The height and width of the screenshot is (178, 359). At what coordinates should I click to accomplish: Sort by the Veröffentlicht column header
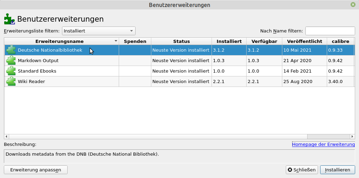tap(304, 41)
